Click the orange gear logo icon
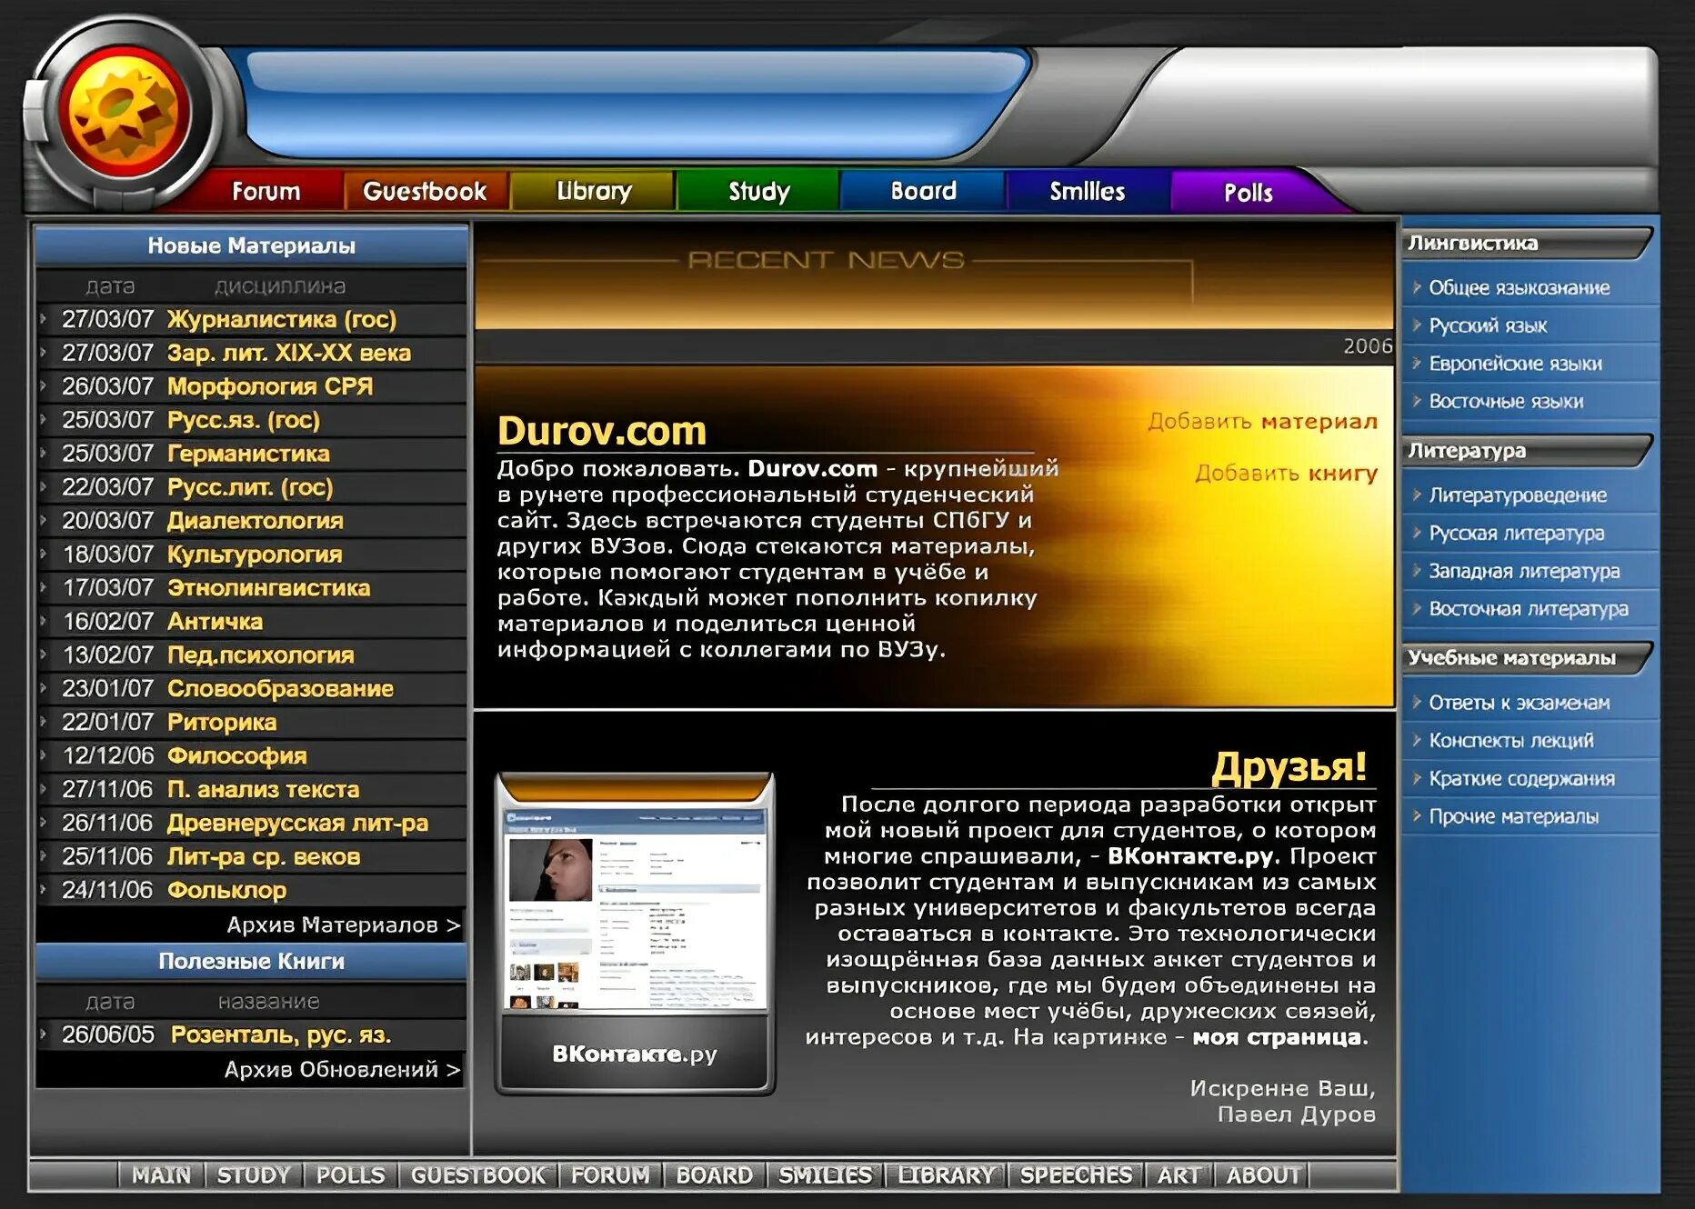 point(124,112)
